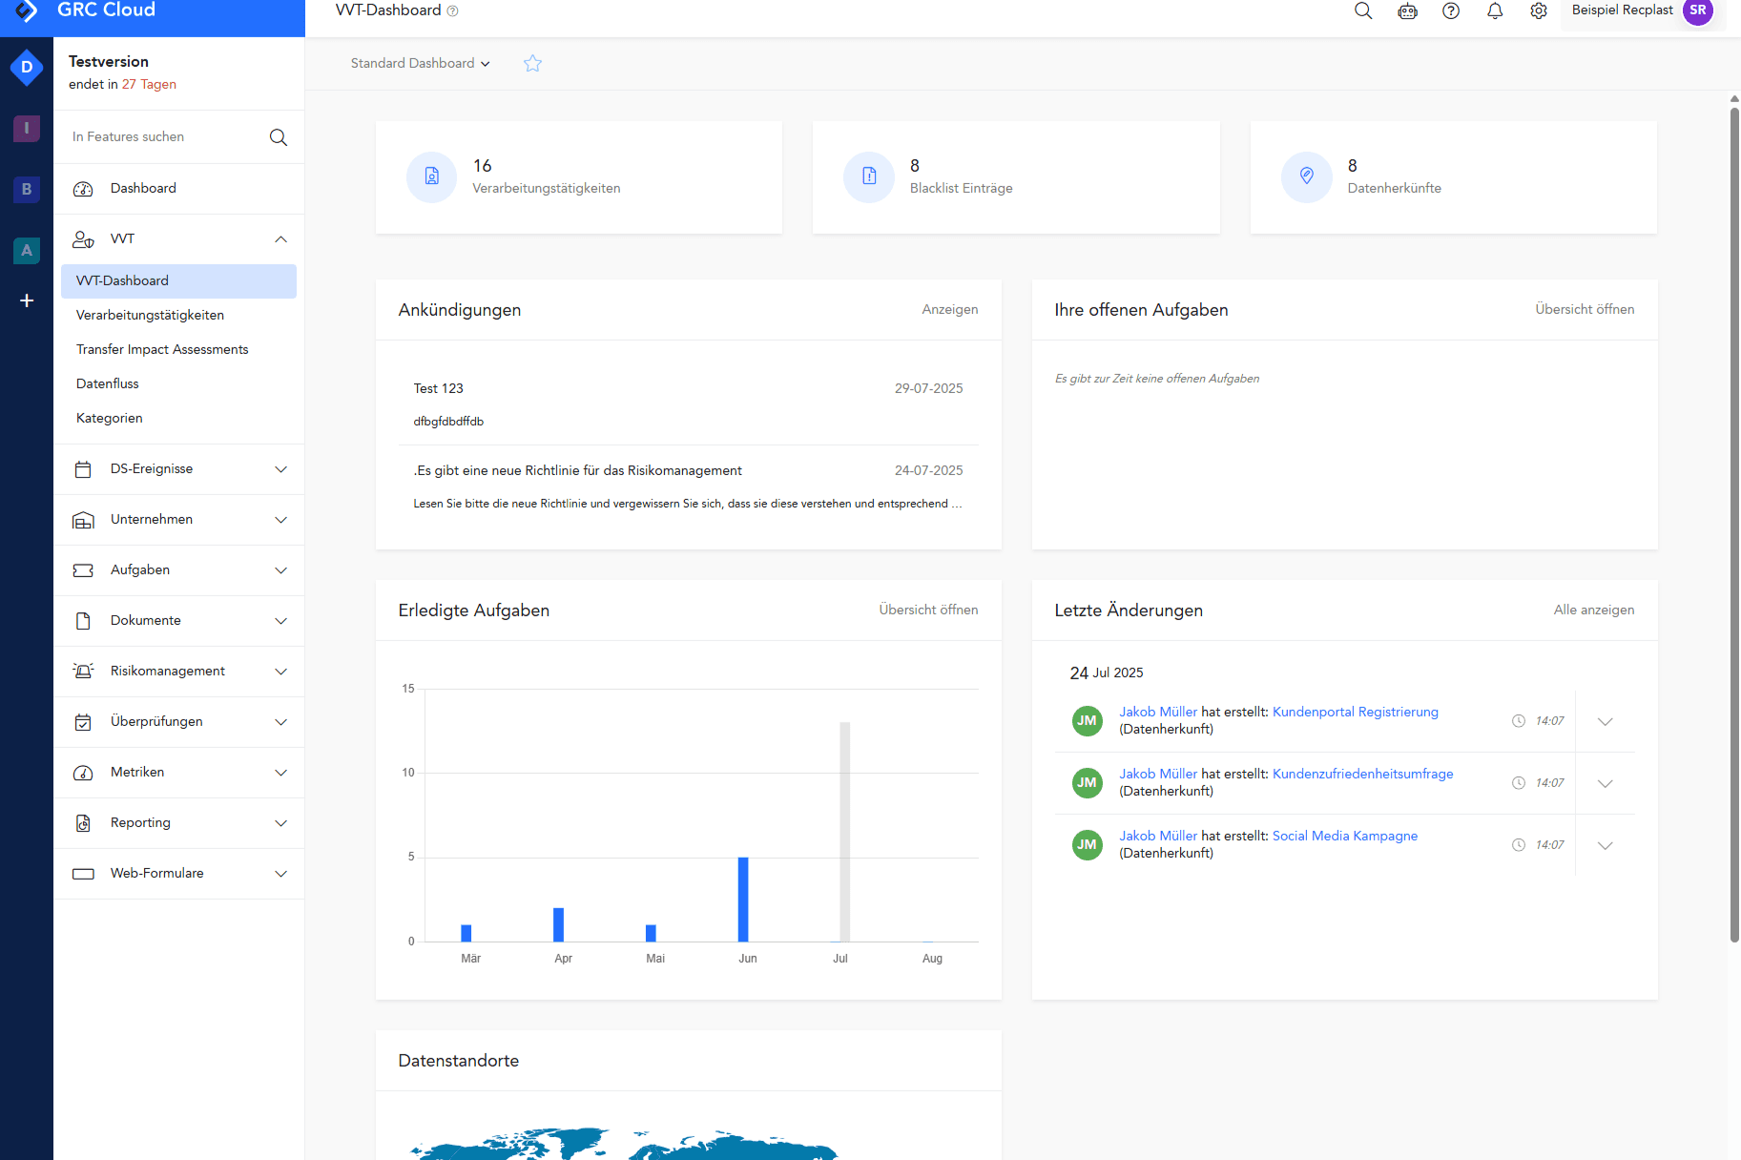Open notifications bell

click(1495, 11)
